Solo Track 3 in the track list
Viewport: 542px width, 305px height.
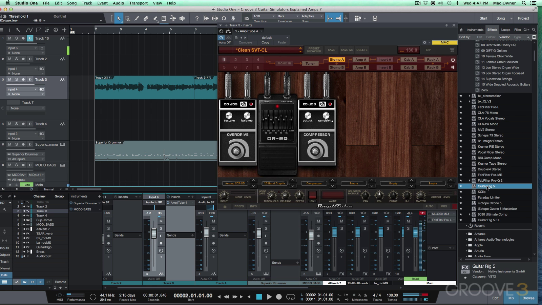tap(16, 80)
